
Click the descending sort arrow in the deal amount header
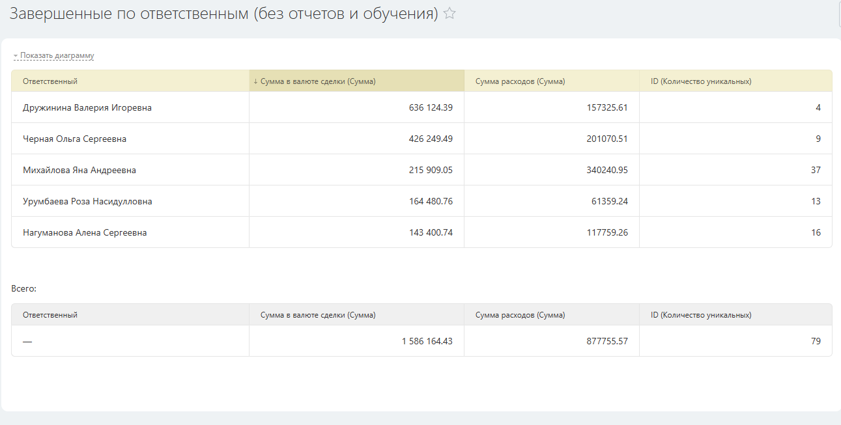click(255, 81)
